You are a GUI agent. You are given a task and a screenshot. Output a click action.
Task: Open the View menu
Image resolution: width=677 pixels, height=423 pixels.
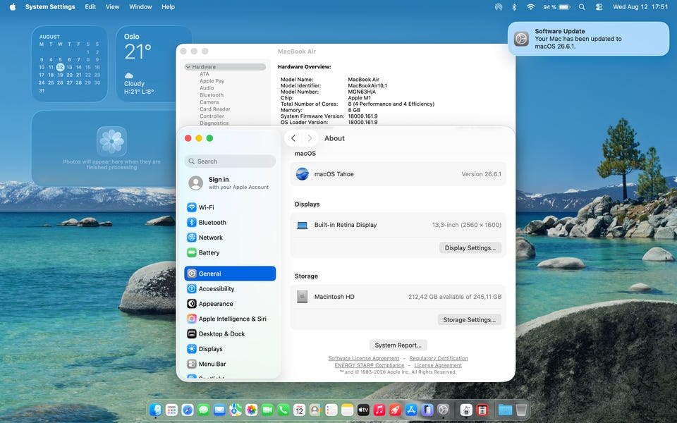pyautogui.click(x=112, y=7)
